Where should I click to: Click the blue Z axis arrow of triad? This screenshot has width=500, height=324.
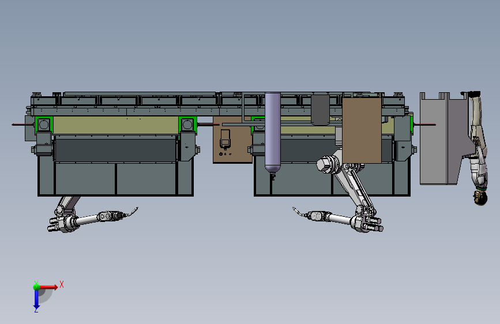coord(36,299)
